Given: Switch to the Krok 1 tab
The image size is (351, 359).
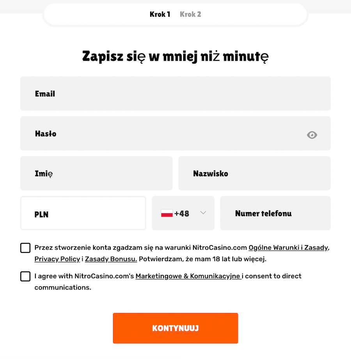Looking at the screenshot, I should tap(160, 14).
